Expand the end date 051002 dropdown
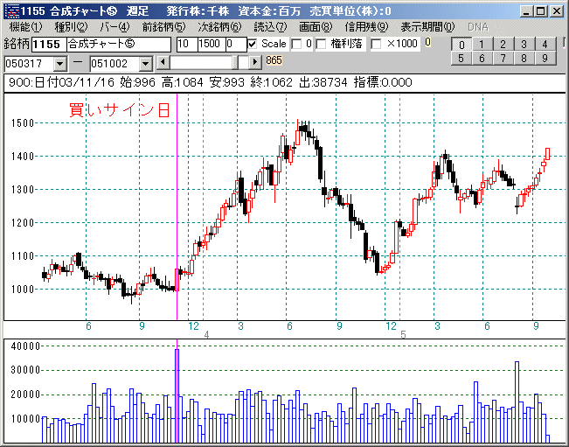This screenshot has height=447, width=569. tap(145, 64)
